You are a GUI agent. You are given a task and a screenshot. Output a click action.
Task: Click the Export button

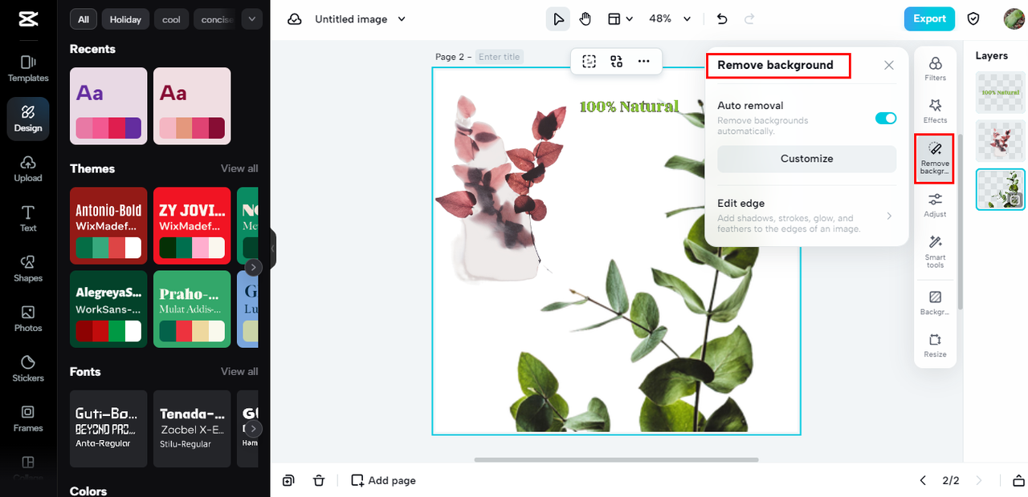[x=929, y=18]
